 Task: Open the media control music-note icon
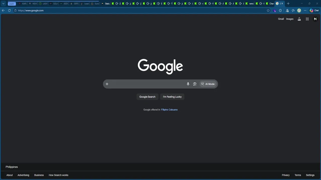[x=287, y=10]
